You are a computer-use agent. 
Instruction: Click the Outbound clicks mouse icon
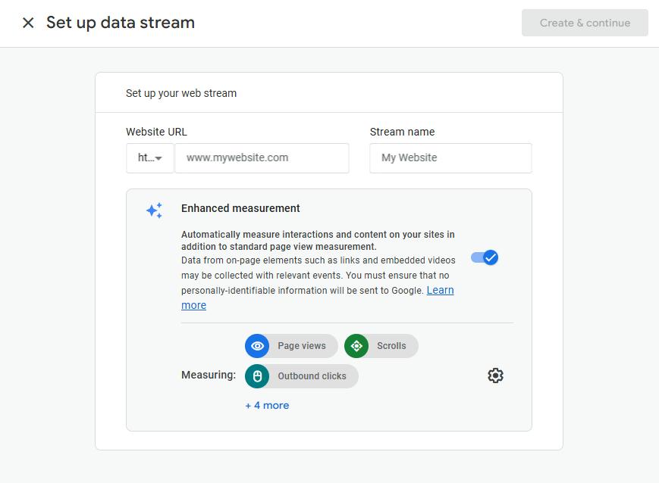coord(257,376)
